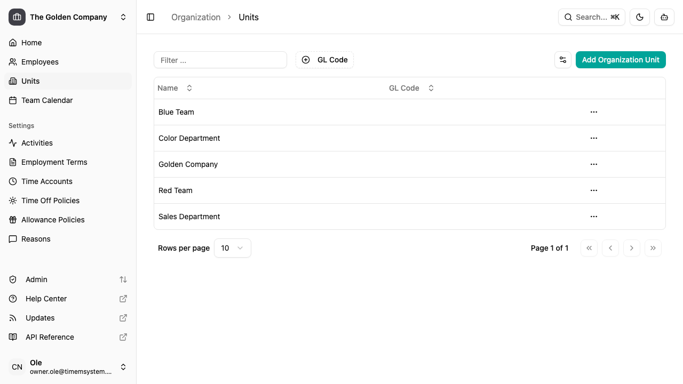Screen dimensions: 683x384
Task: Switch Admin role toggle arrows
Action: tap(123, 279)
